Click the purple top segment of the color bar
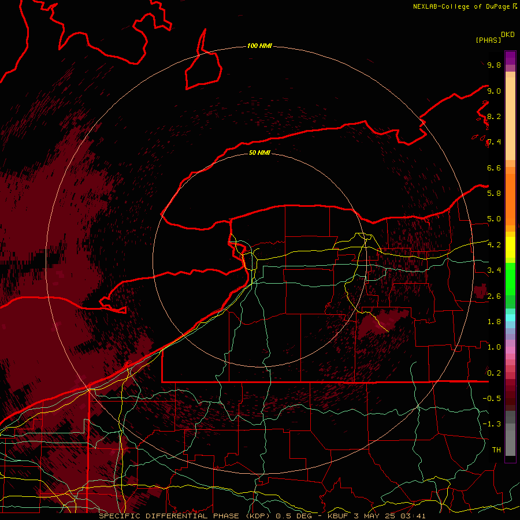 tap(510, 58)
